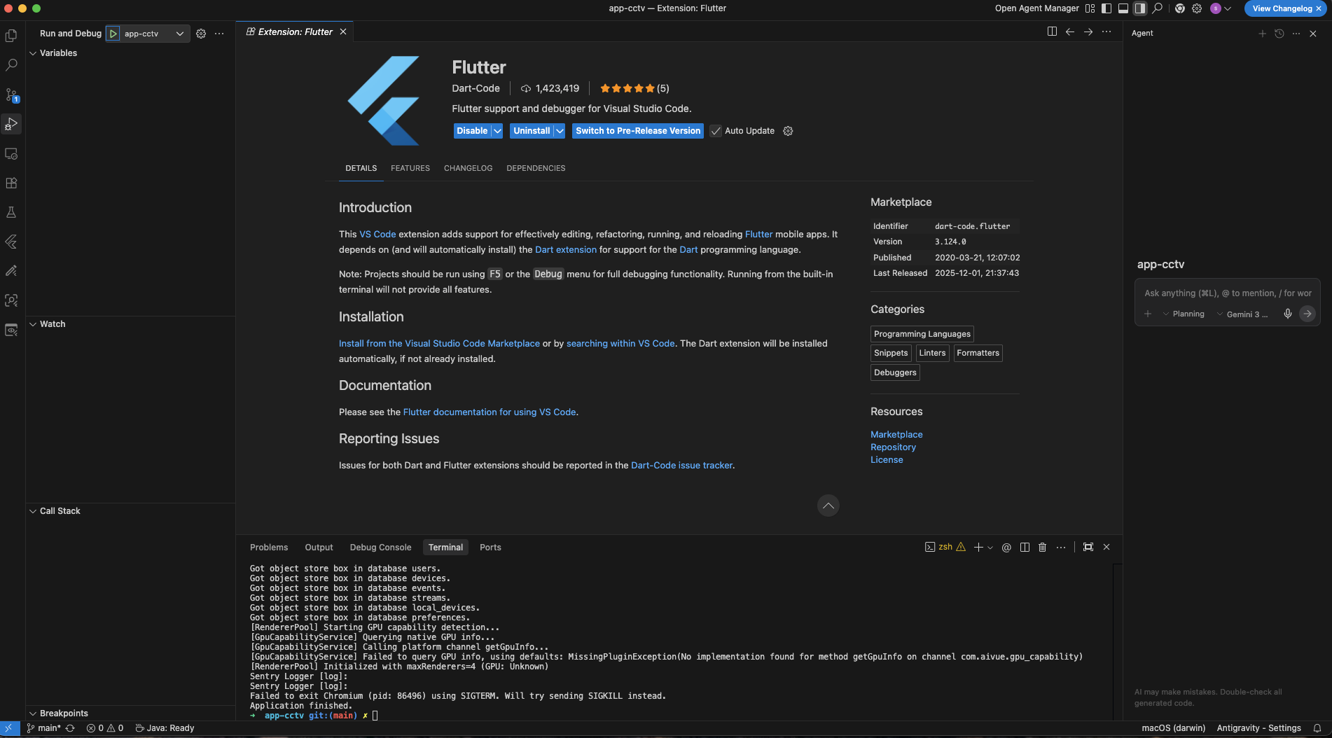1332x738 pixels.
Task: Open the Flutter sidebar icon
Action: 11,242
